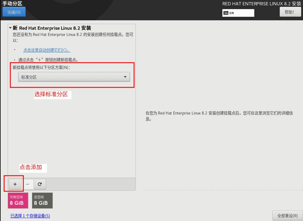Click the 可用空间 8 GiB box
The image size is (303, 221).
point(18,200)
